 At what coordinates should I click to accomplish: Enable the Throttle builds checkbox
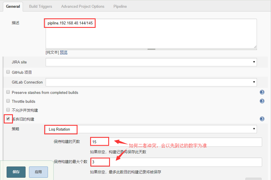[8, 101]
